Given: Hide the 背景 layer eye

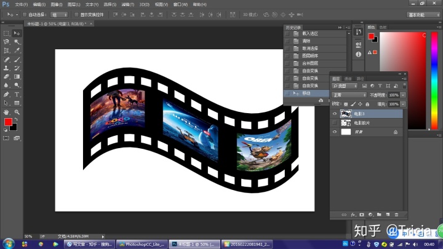Looking at the screenshot, I should coord(335,132).
